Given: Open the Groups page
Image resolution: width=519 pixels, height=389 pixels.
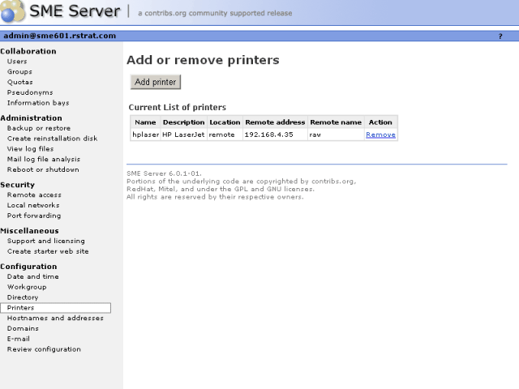Looking at the screenshot, I should tap(19, 72).
